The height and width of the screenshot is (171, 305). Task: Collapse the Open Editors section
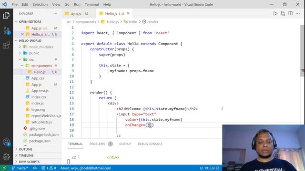(30, 22)
